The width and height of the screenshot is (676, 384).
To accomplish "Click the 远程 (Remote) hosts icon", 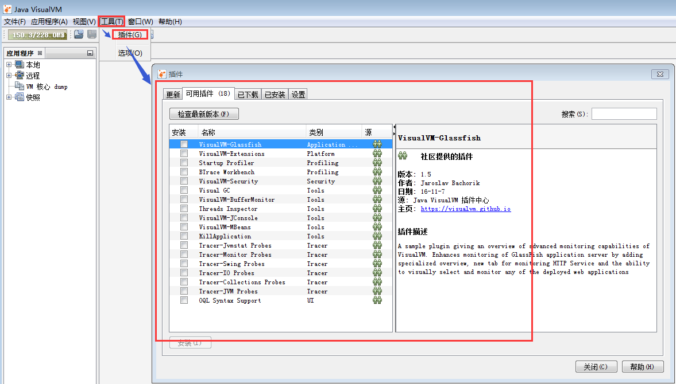I will (x=20, y=76).
